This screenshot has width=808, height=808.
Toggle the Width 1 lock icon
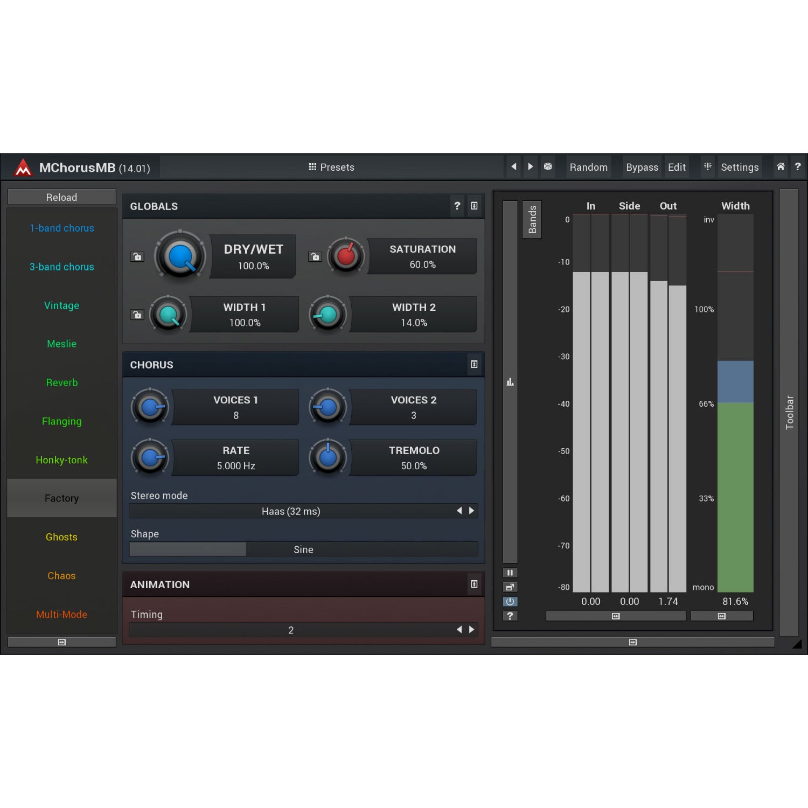[x=137, y=315]
